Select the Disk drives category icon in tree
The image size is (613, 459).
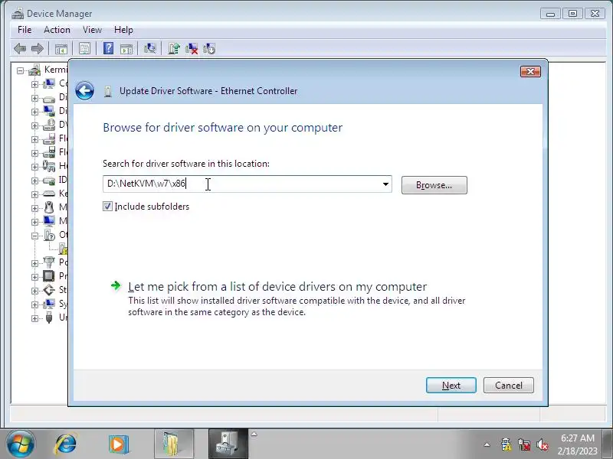[x=49, y=98]
